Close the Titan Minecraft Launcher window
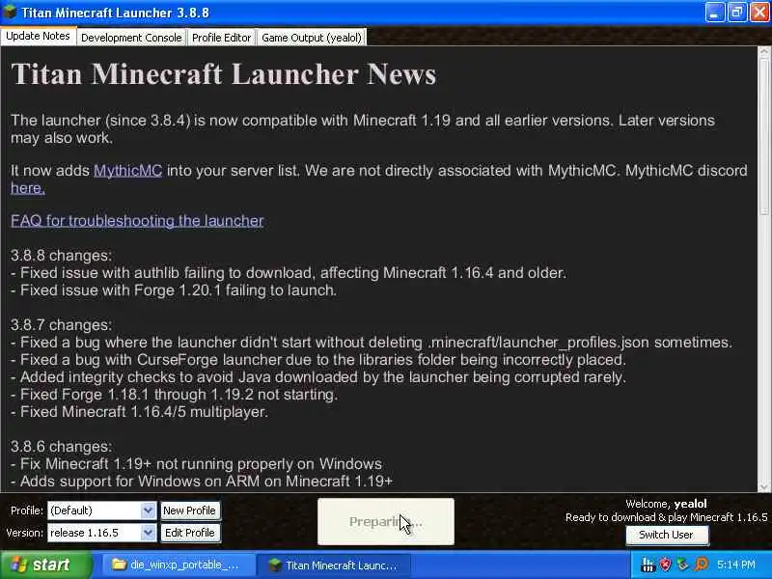 click(x=759, y=13)
